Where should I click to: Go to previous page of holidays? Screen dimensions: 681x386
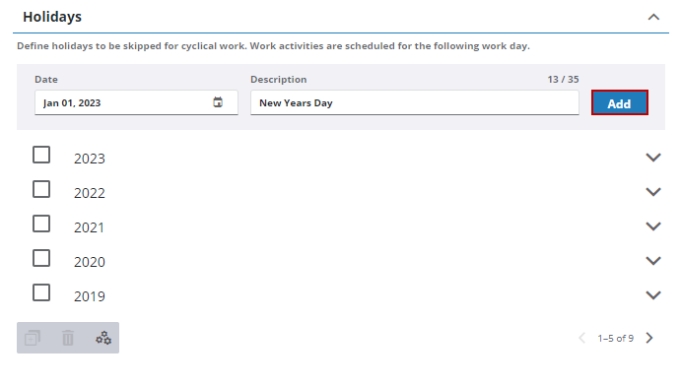pyautogui.click(x=582, y=338)
